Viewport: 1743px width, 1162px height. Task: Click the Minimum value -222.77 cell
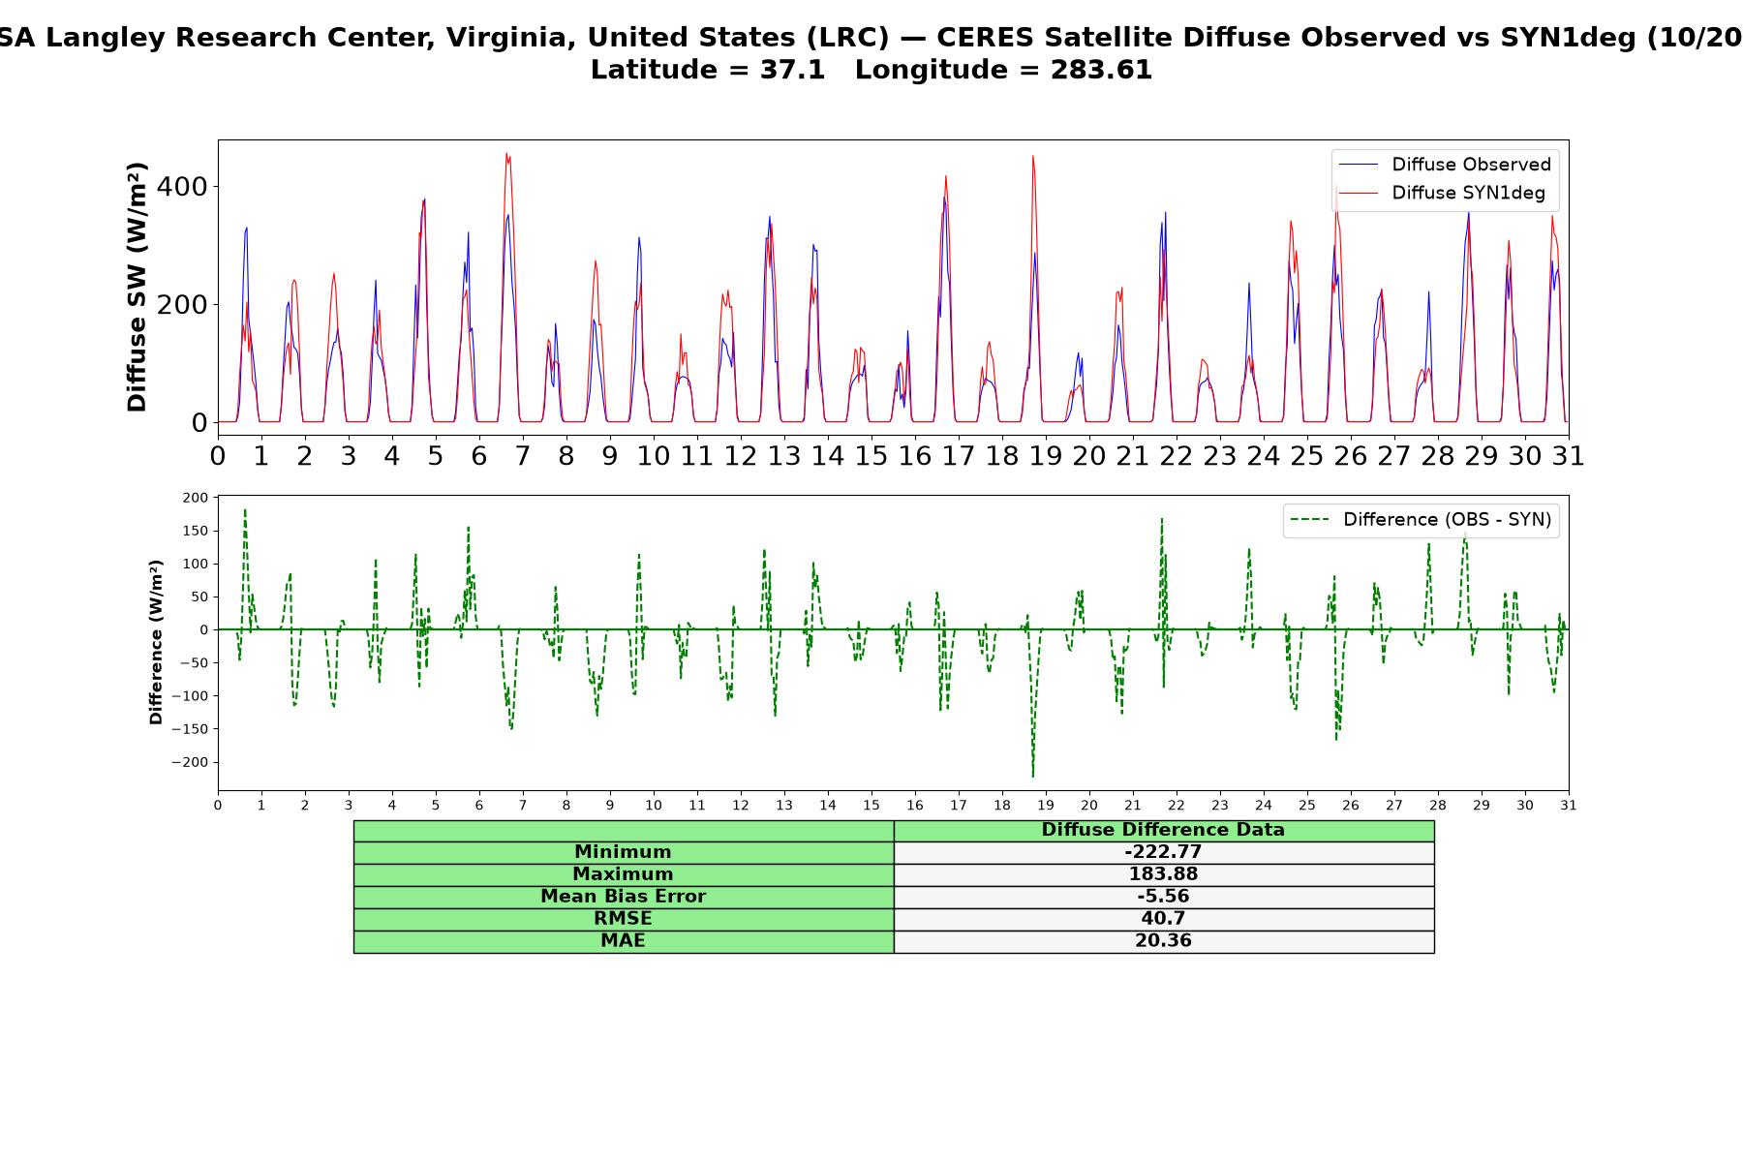click(x=1164, y=852)
